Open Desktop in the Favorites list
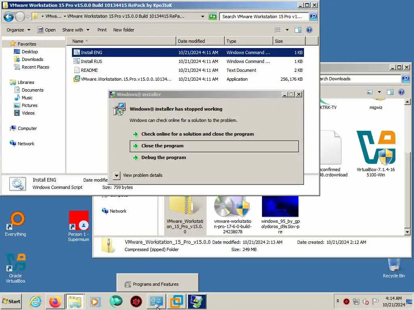The image size is (414, 310). [x=26, y=52]
